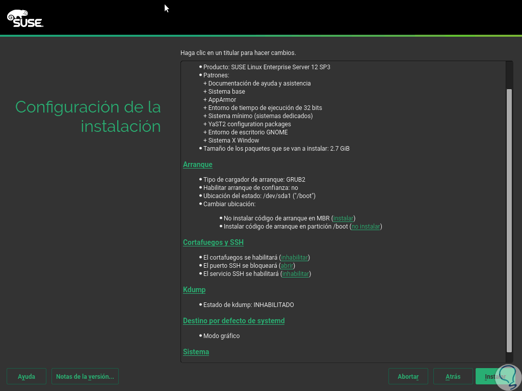Viewport: 522px width, 391px height.
Task: Click the Abortar button
Action: click(x=408, y=376)
